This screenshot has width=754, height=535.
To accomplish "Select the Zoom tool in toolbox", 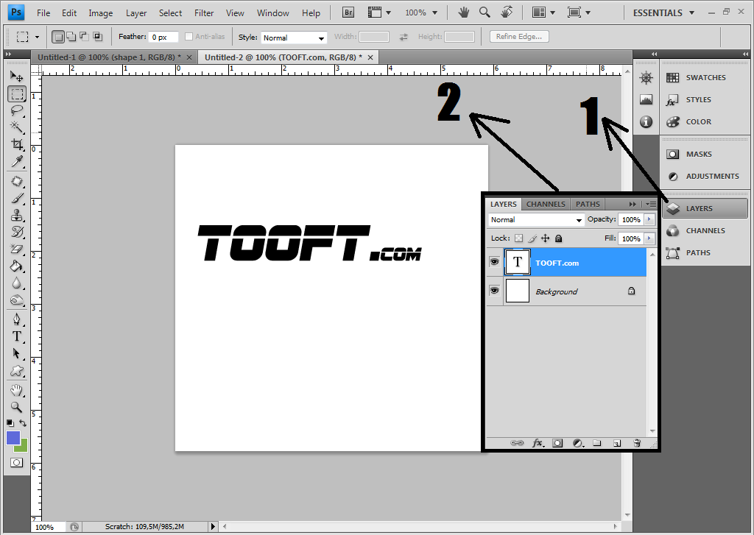I will pyautogui.click(x=17, y=407).
